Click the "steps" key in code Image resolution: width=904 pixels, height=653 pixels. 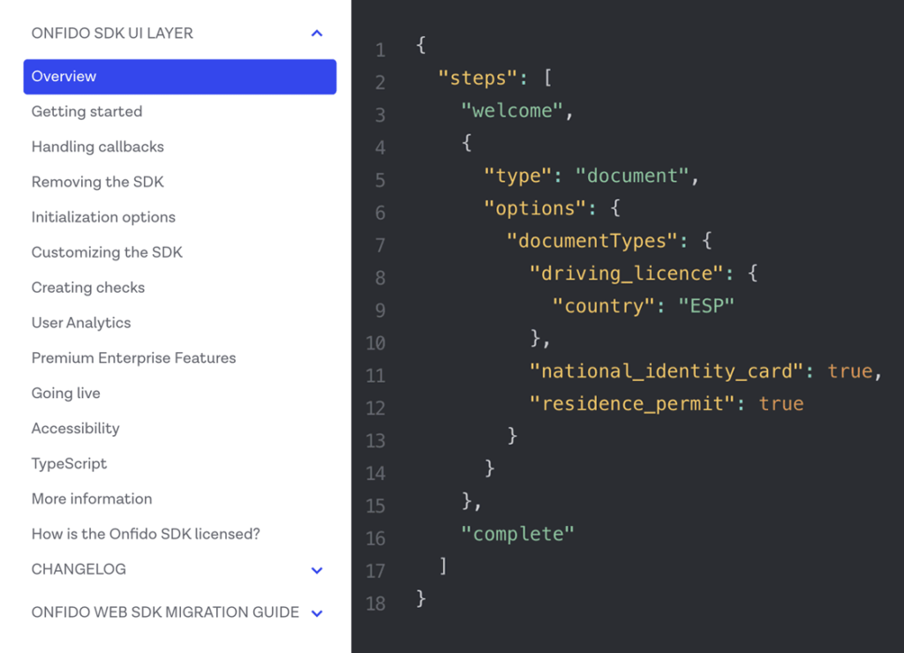point(478,78)
